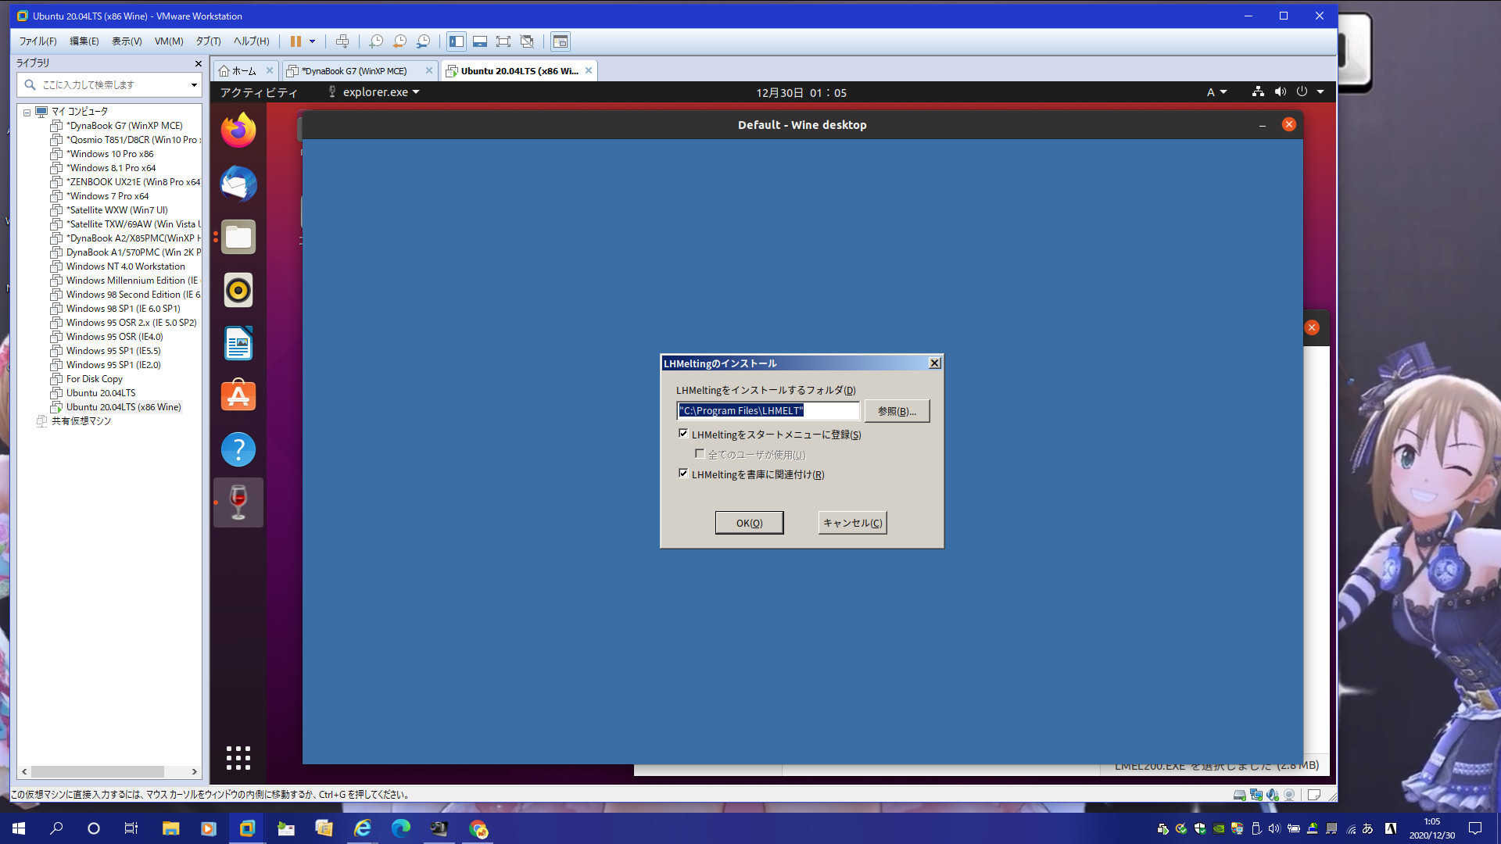Open the VM(M) menu
The height and width of the screenshot is (844, 1501).
[169, 41]
